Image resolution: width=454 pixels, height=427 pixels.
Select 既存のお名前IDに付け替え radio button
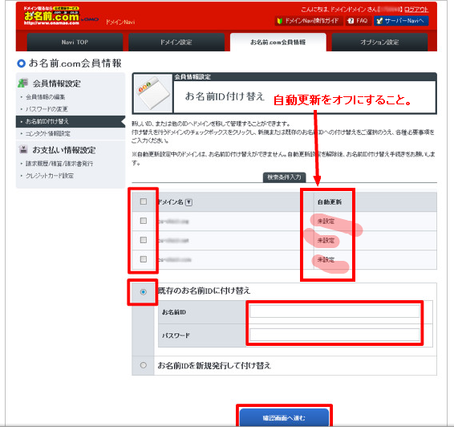point(144,291)
